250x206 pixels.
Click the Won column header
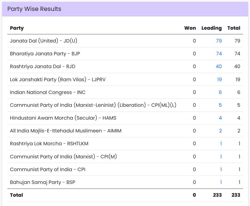(x=190, y=28)
